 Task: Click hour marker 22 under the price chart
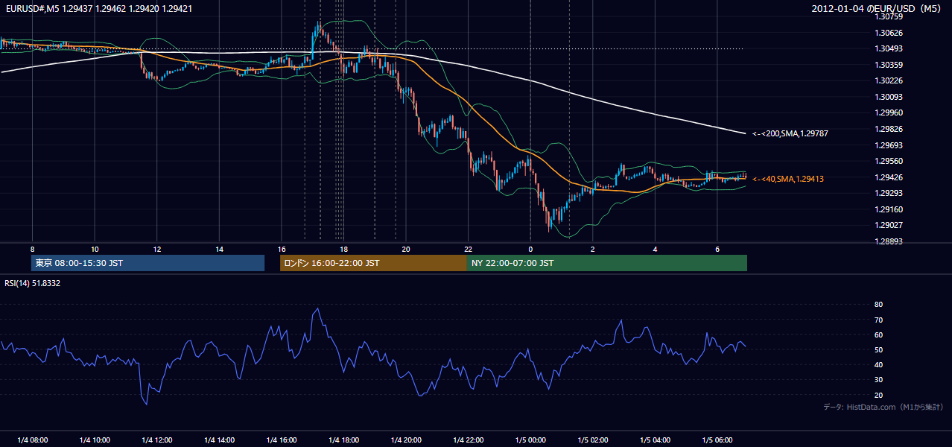point(468,249)
